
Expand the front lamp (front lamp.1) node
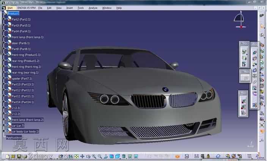coord(4,37)
